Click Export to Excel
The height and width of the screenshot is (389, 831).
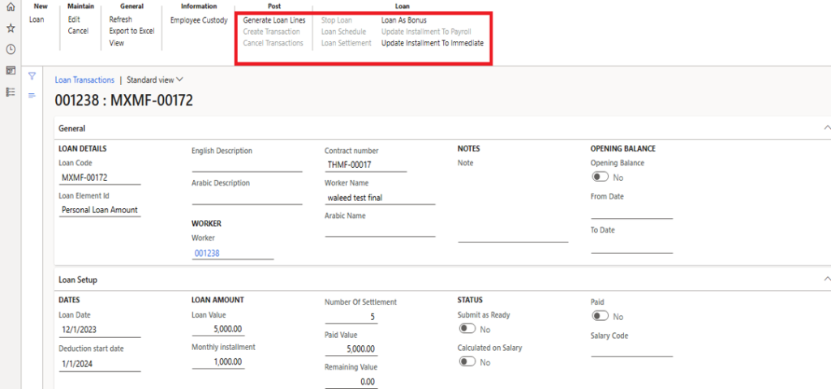tap(131, 31)
